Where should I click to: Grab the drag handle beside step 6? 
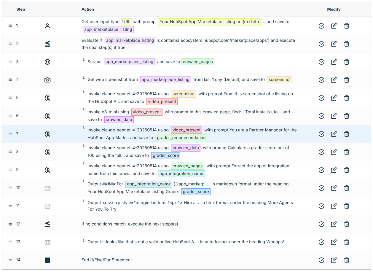click(10, 116)
